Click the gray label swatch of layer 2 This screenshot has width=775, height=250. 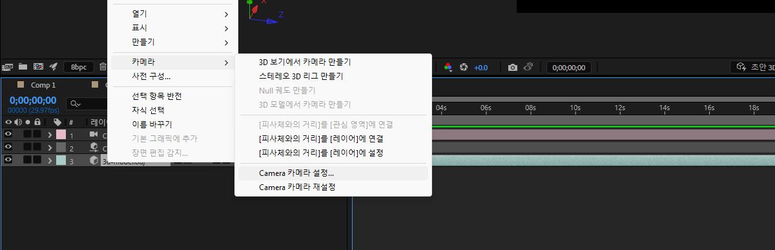click(61, 148)
